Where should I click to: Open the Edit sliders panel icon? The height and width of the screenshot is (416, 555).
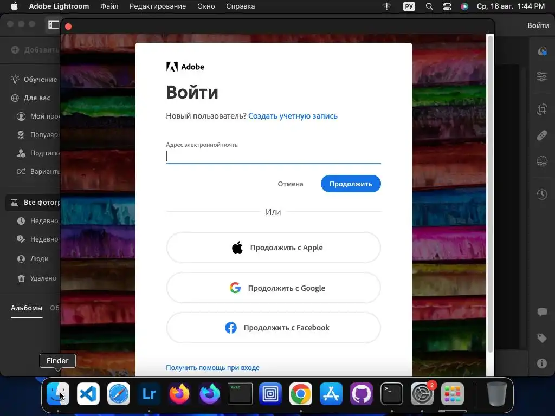point(542,76)
